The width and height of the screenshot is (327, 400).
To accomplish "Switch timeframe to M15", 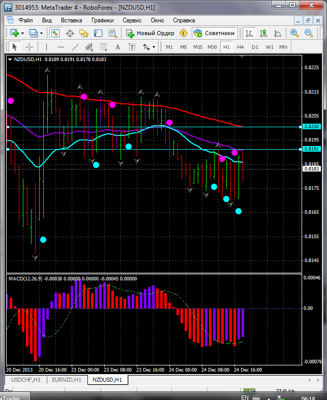I will 198,47.
